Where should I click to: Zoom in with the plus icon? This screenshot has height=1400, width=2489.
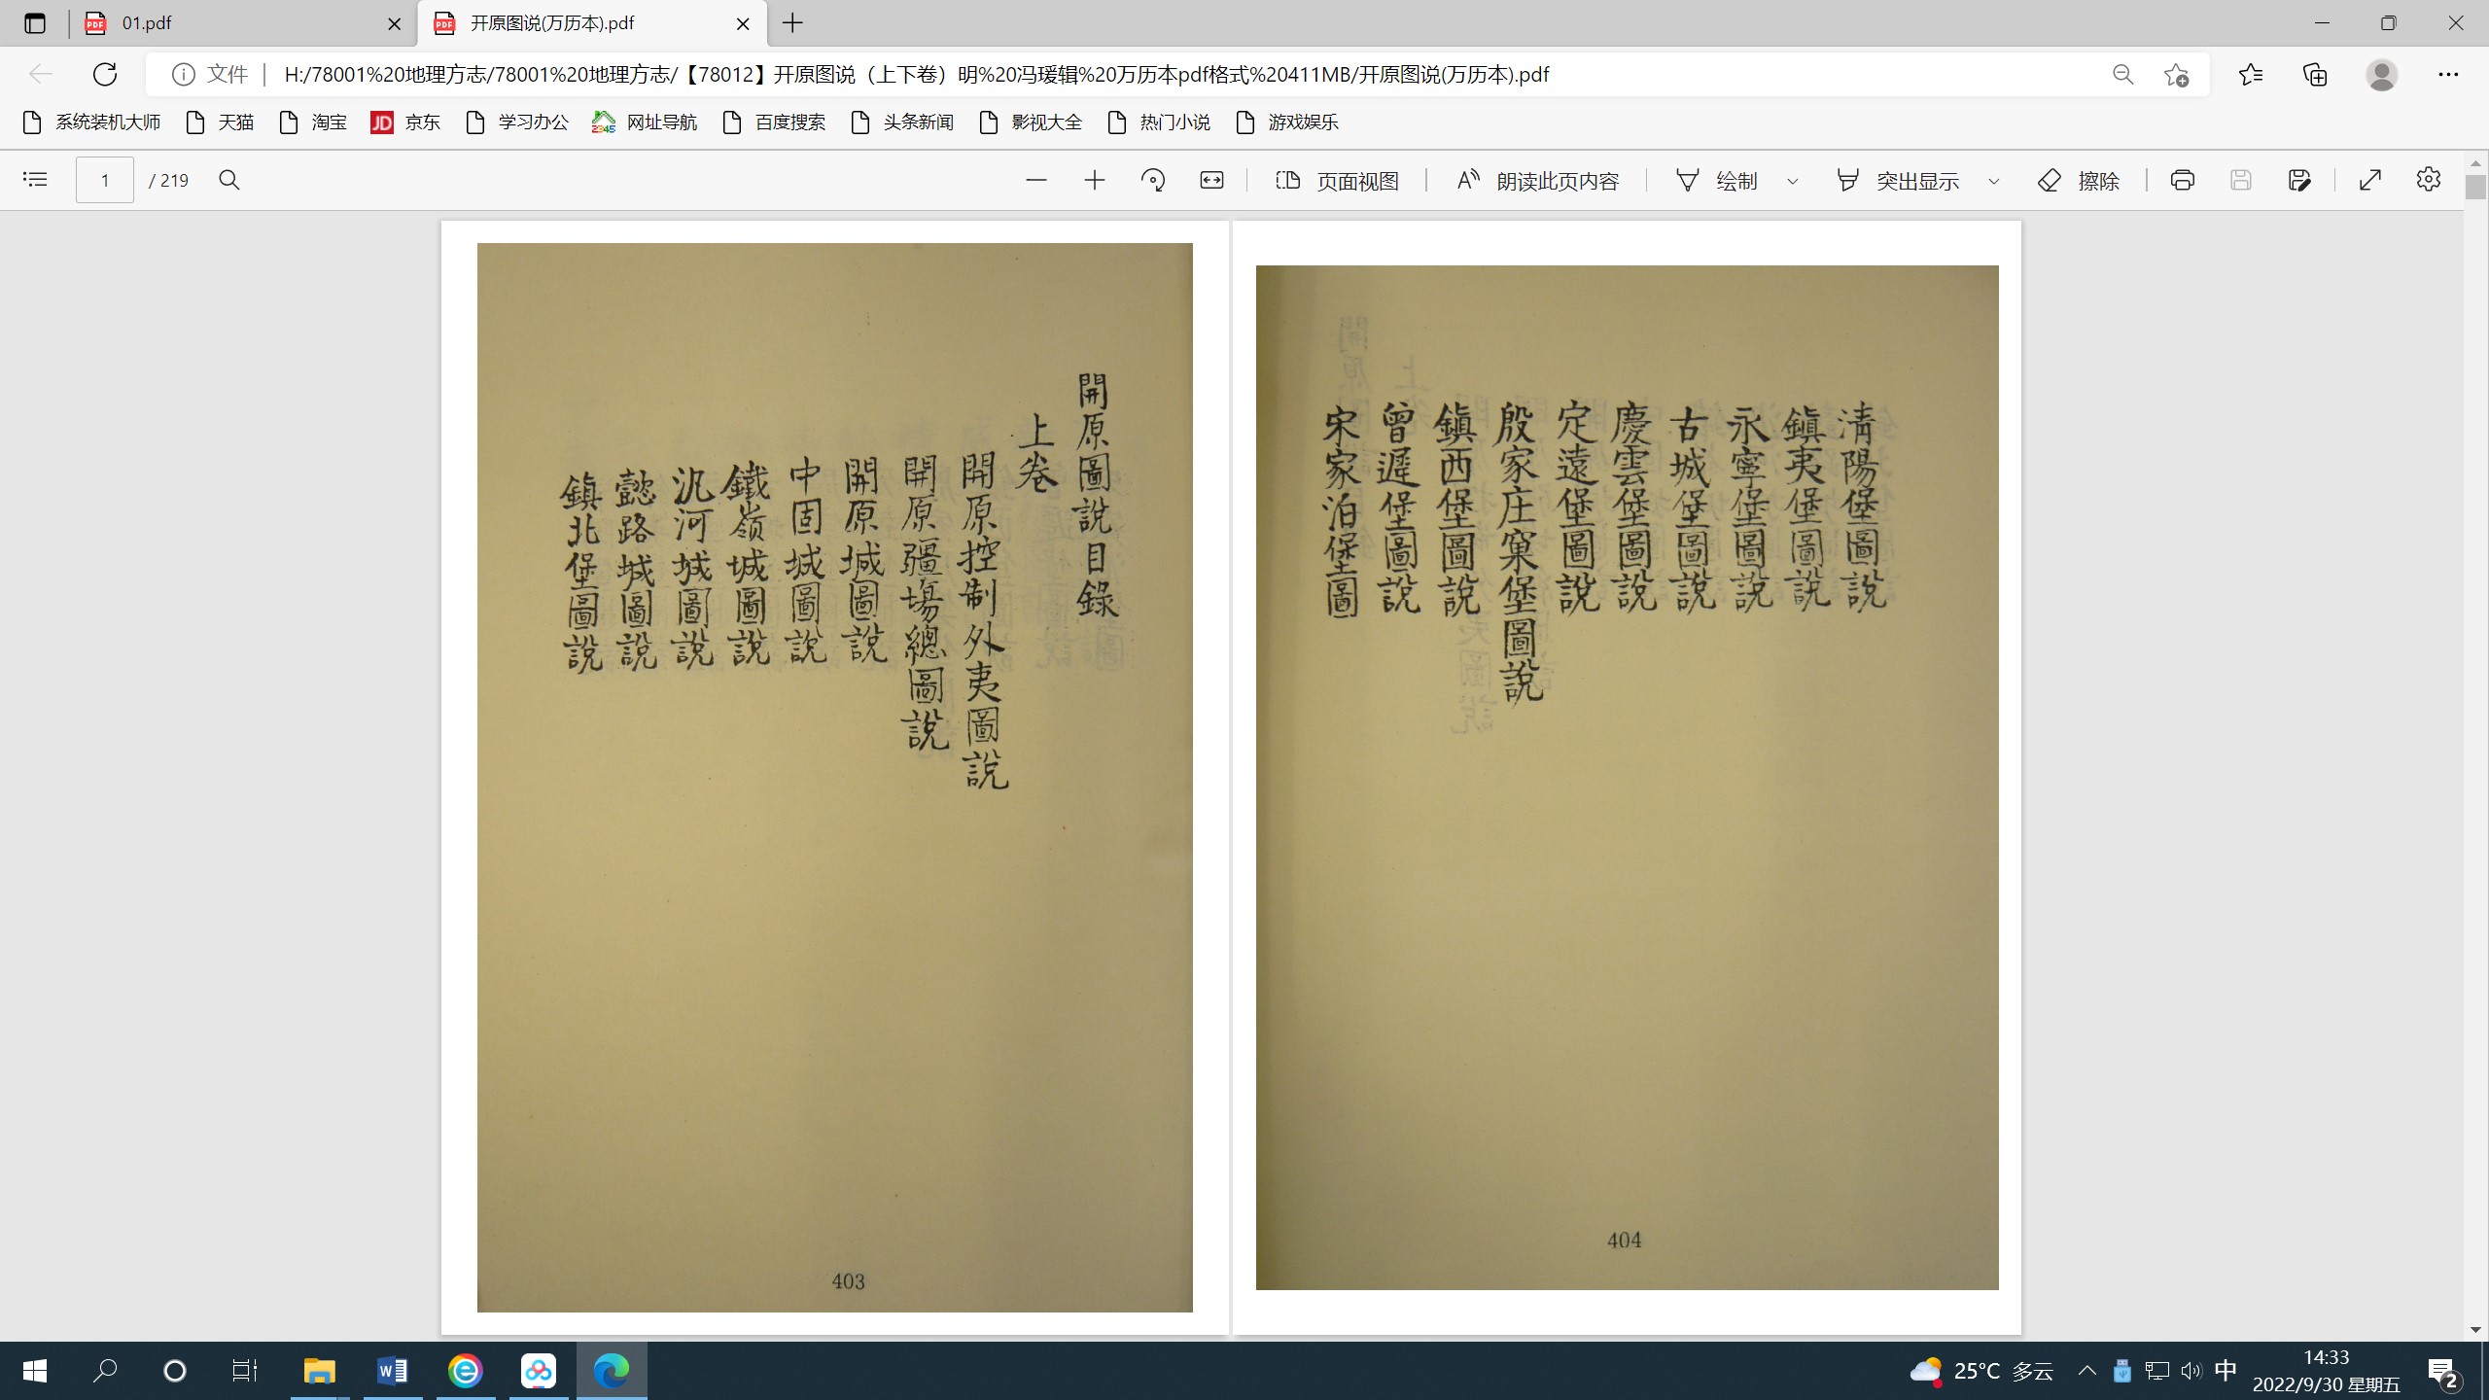(1095, 180)
